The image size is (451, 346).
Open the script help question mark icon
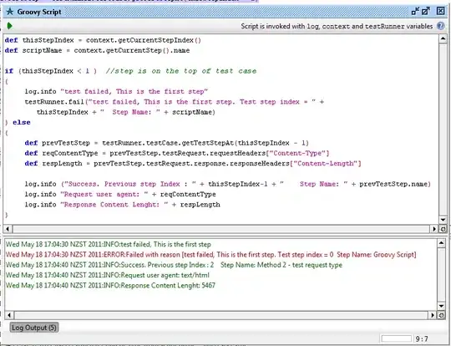[440, 26]
